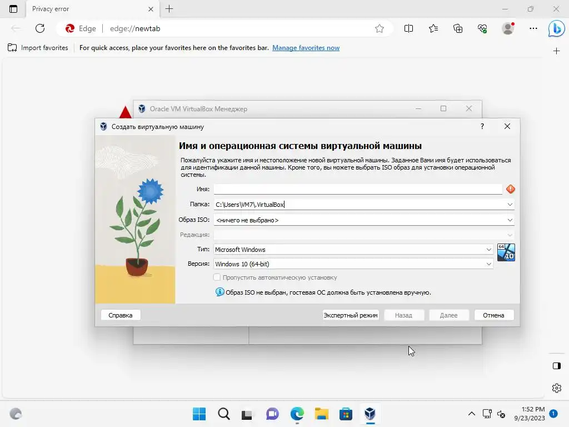The image size is (569, 427).
Task: Close the Privacy error tab
Action: coord(151,9)
